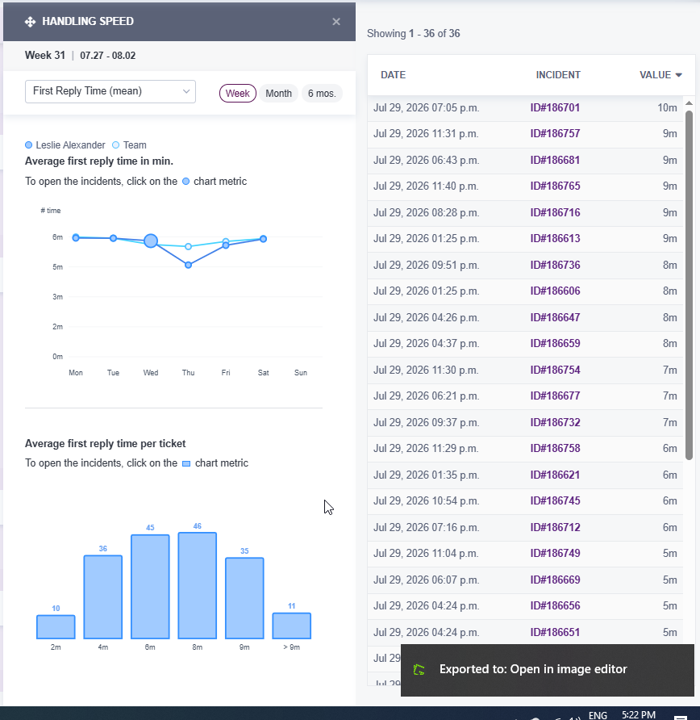The image size is (700, 720).
Task: Open incident ID#186701
Action: [555, 108]
